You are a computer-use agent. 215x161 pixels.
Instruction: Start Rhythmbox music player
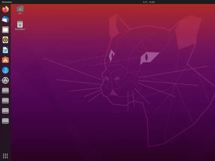click(5, 40)
